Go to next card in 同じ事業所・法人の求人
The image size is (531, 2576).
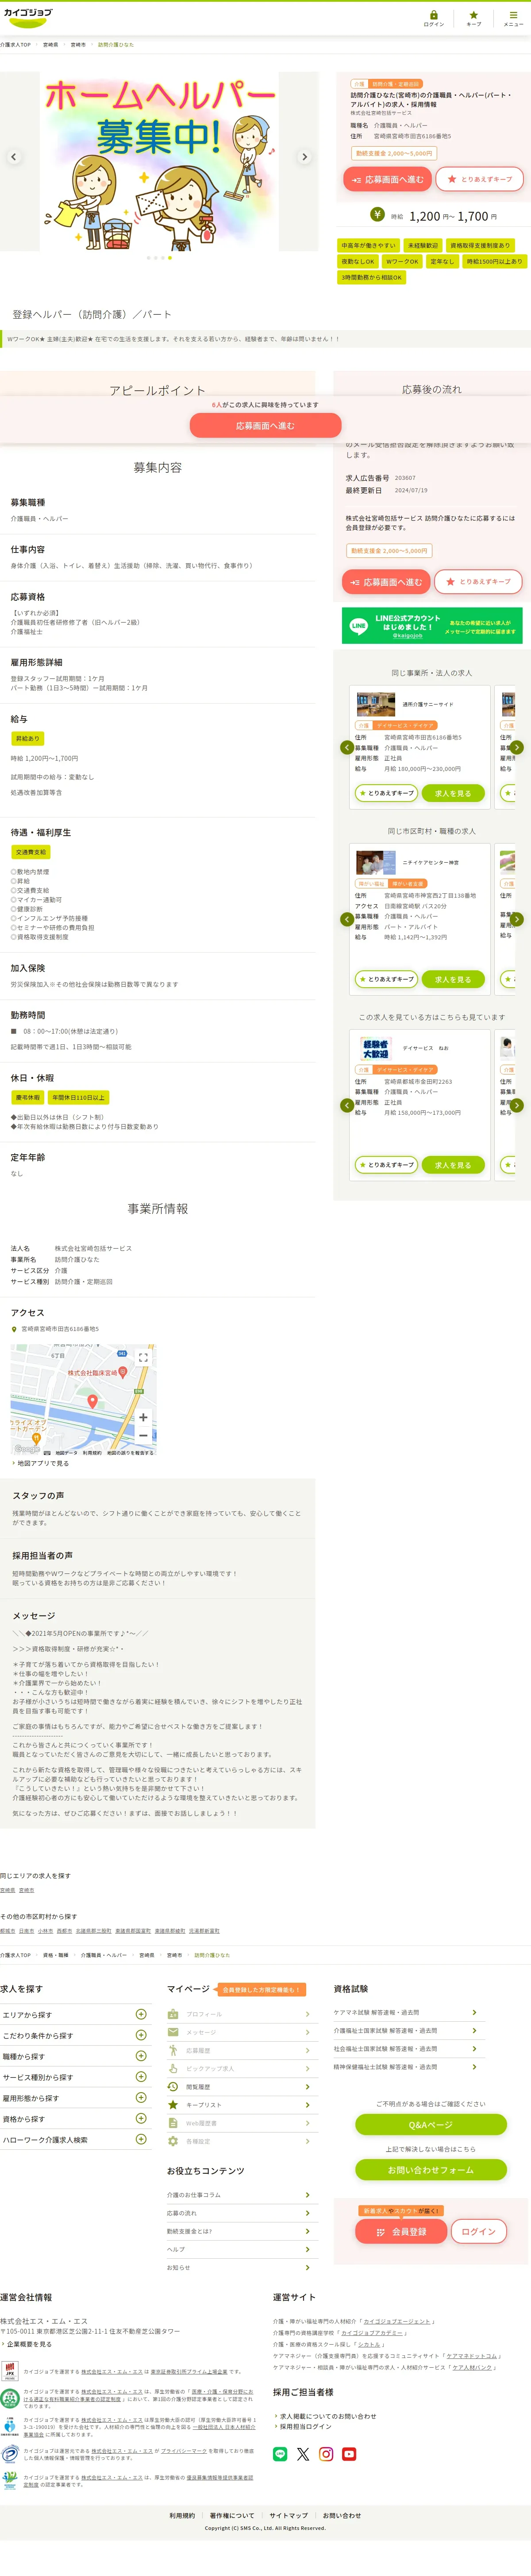517,747
